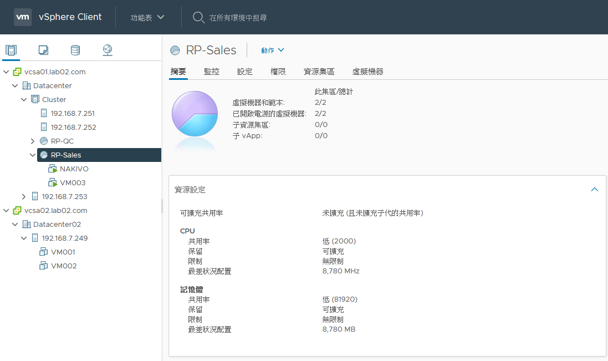Click the resource usage pie chart graphic
The width and height of the screenshot is (608, 361).
[195, 114]
